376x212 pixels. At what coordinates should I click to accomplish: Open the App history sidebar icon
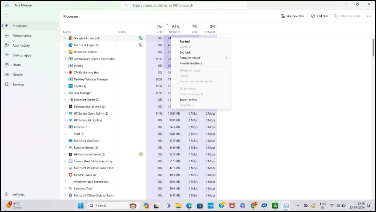[x=7, y=45]
